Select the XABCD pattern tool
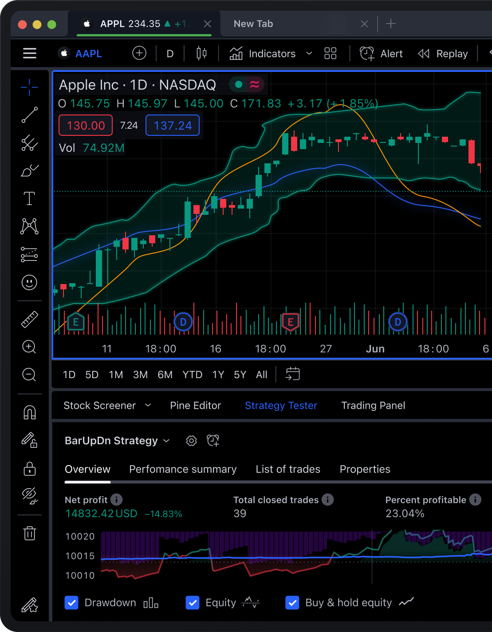Image resolution: width=492 pixels, height=632 pixels. point(29,226)
